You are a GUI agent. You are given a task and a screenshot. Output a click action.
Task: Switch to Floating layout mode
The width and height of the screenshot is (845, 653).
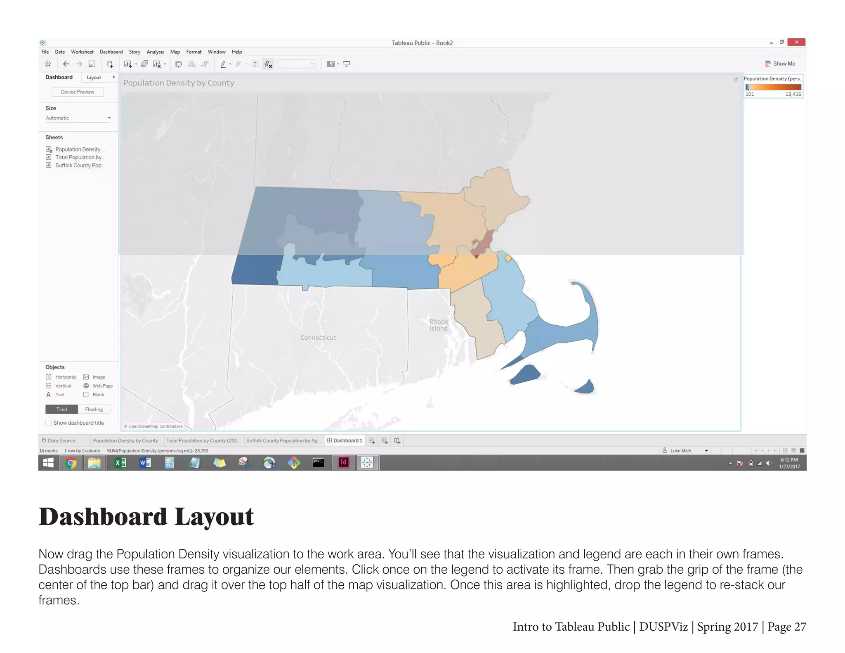click(x=94, y=409)
